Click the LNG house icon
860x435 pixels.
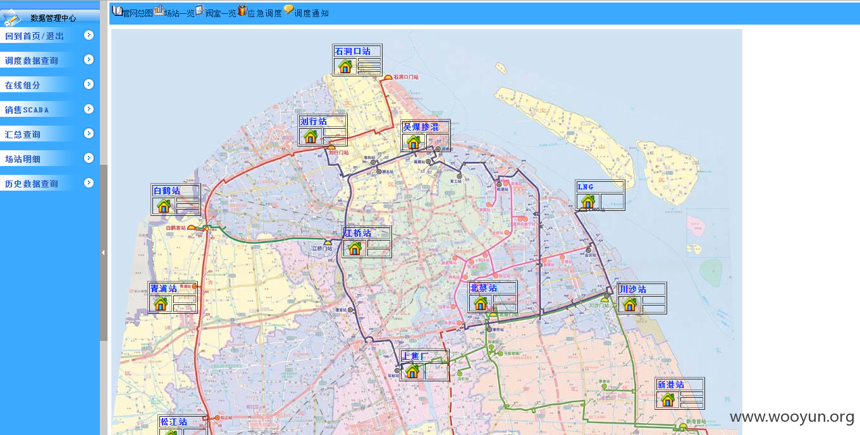pyautogui.click(x=588, y=201)
